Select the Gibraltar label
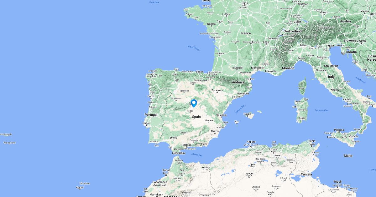This screenshot has height=197, width=376. [x=179, y=153]
